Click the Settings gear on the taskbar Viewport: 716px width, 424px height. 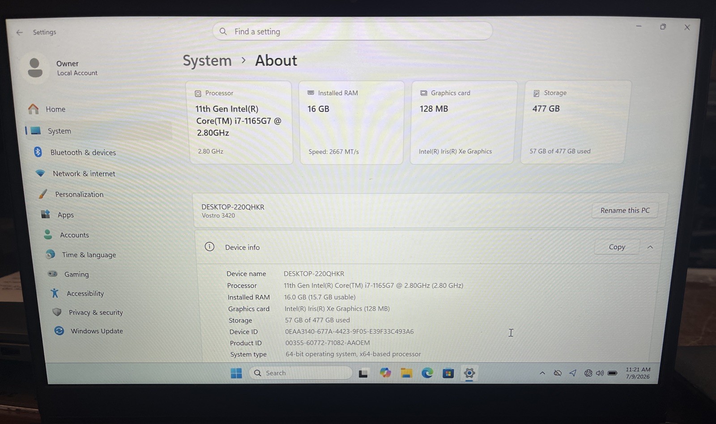pyautogui.click(x=469, y=373)
